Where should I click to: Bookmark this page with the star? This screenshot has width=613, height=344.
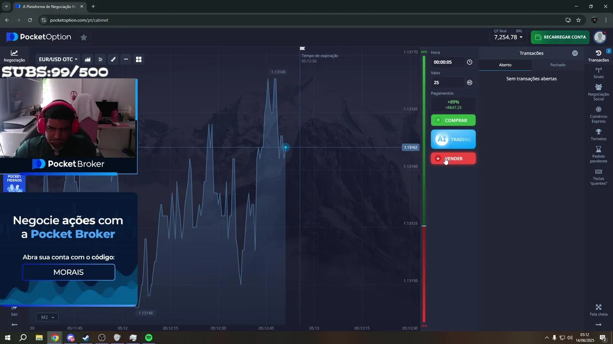[579, 20]
